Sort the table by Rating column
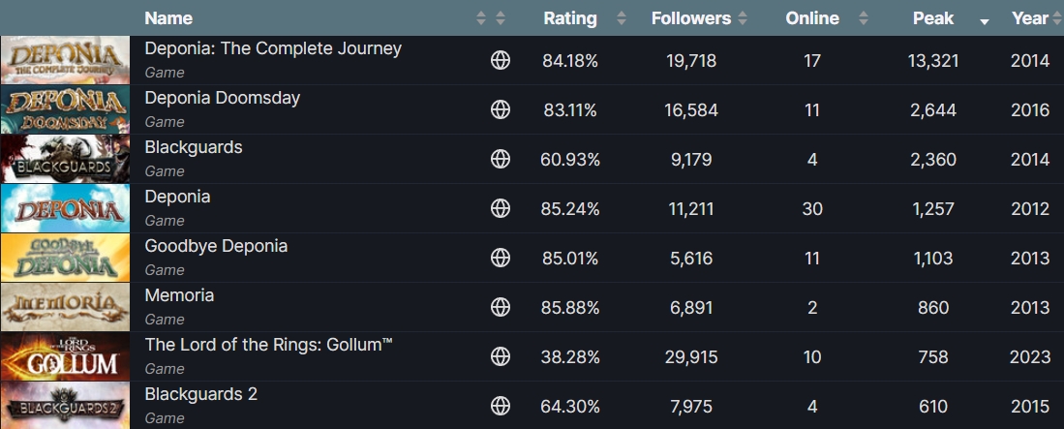Viewport: 1064px width, 429px height. pos(570,18)
